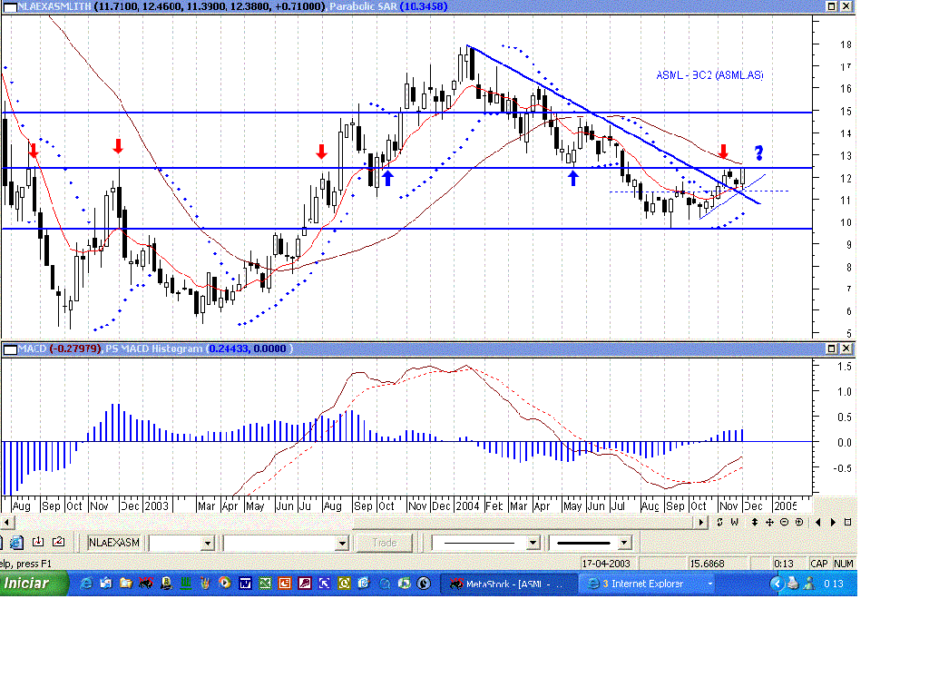
Task: Open dropdown next to NLAEXASM symbol box
Action: pos(208,543)
